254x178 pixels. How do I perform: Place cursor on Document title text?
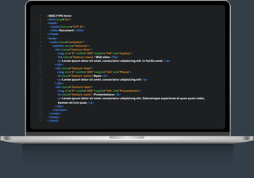point(66,30)
